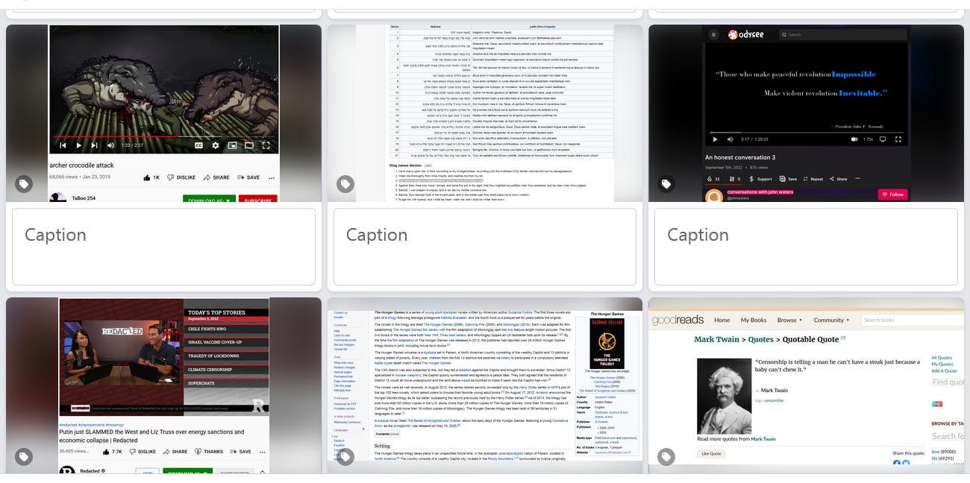970x483 pixels.
Task: Open Odysee hamburger menu
Action: tap(714, 34)
